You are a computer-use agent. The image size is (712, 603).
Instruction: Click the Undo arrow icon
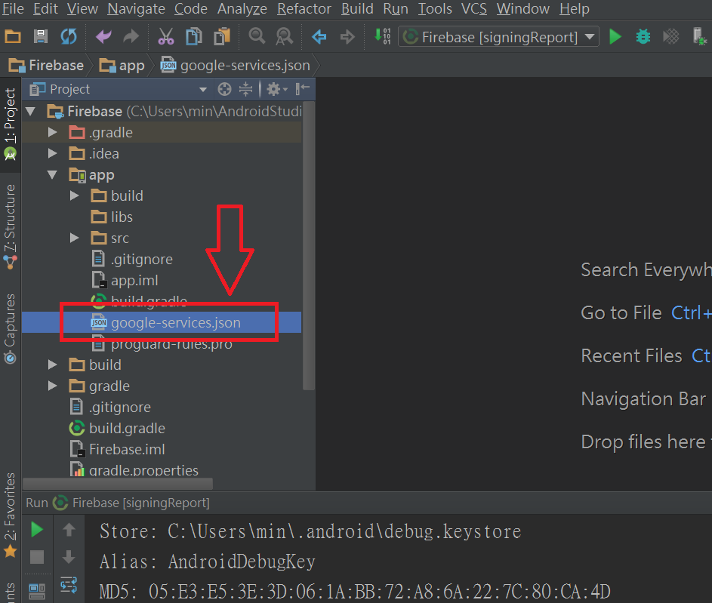coord(103,36)
